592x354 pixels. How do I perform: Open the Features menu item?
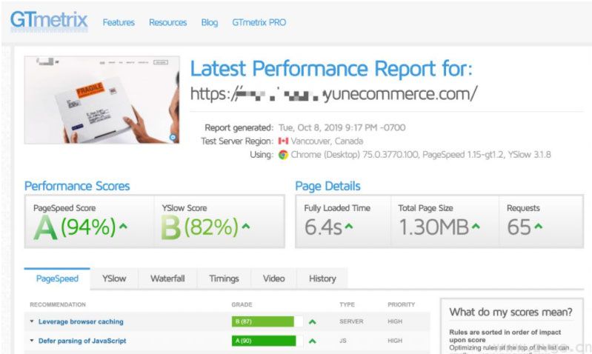(119, 22)
